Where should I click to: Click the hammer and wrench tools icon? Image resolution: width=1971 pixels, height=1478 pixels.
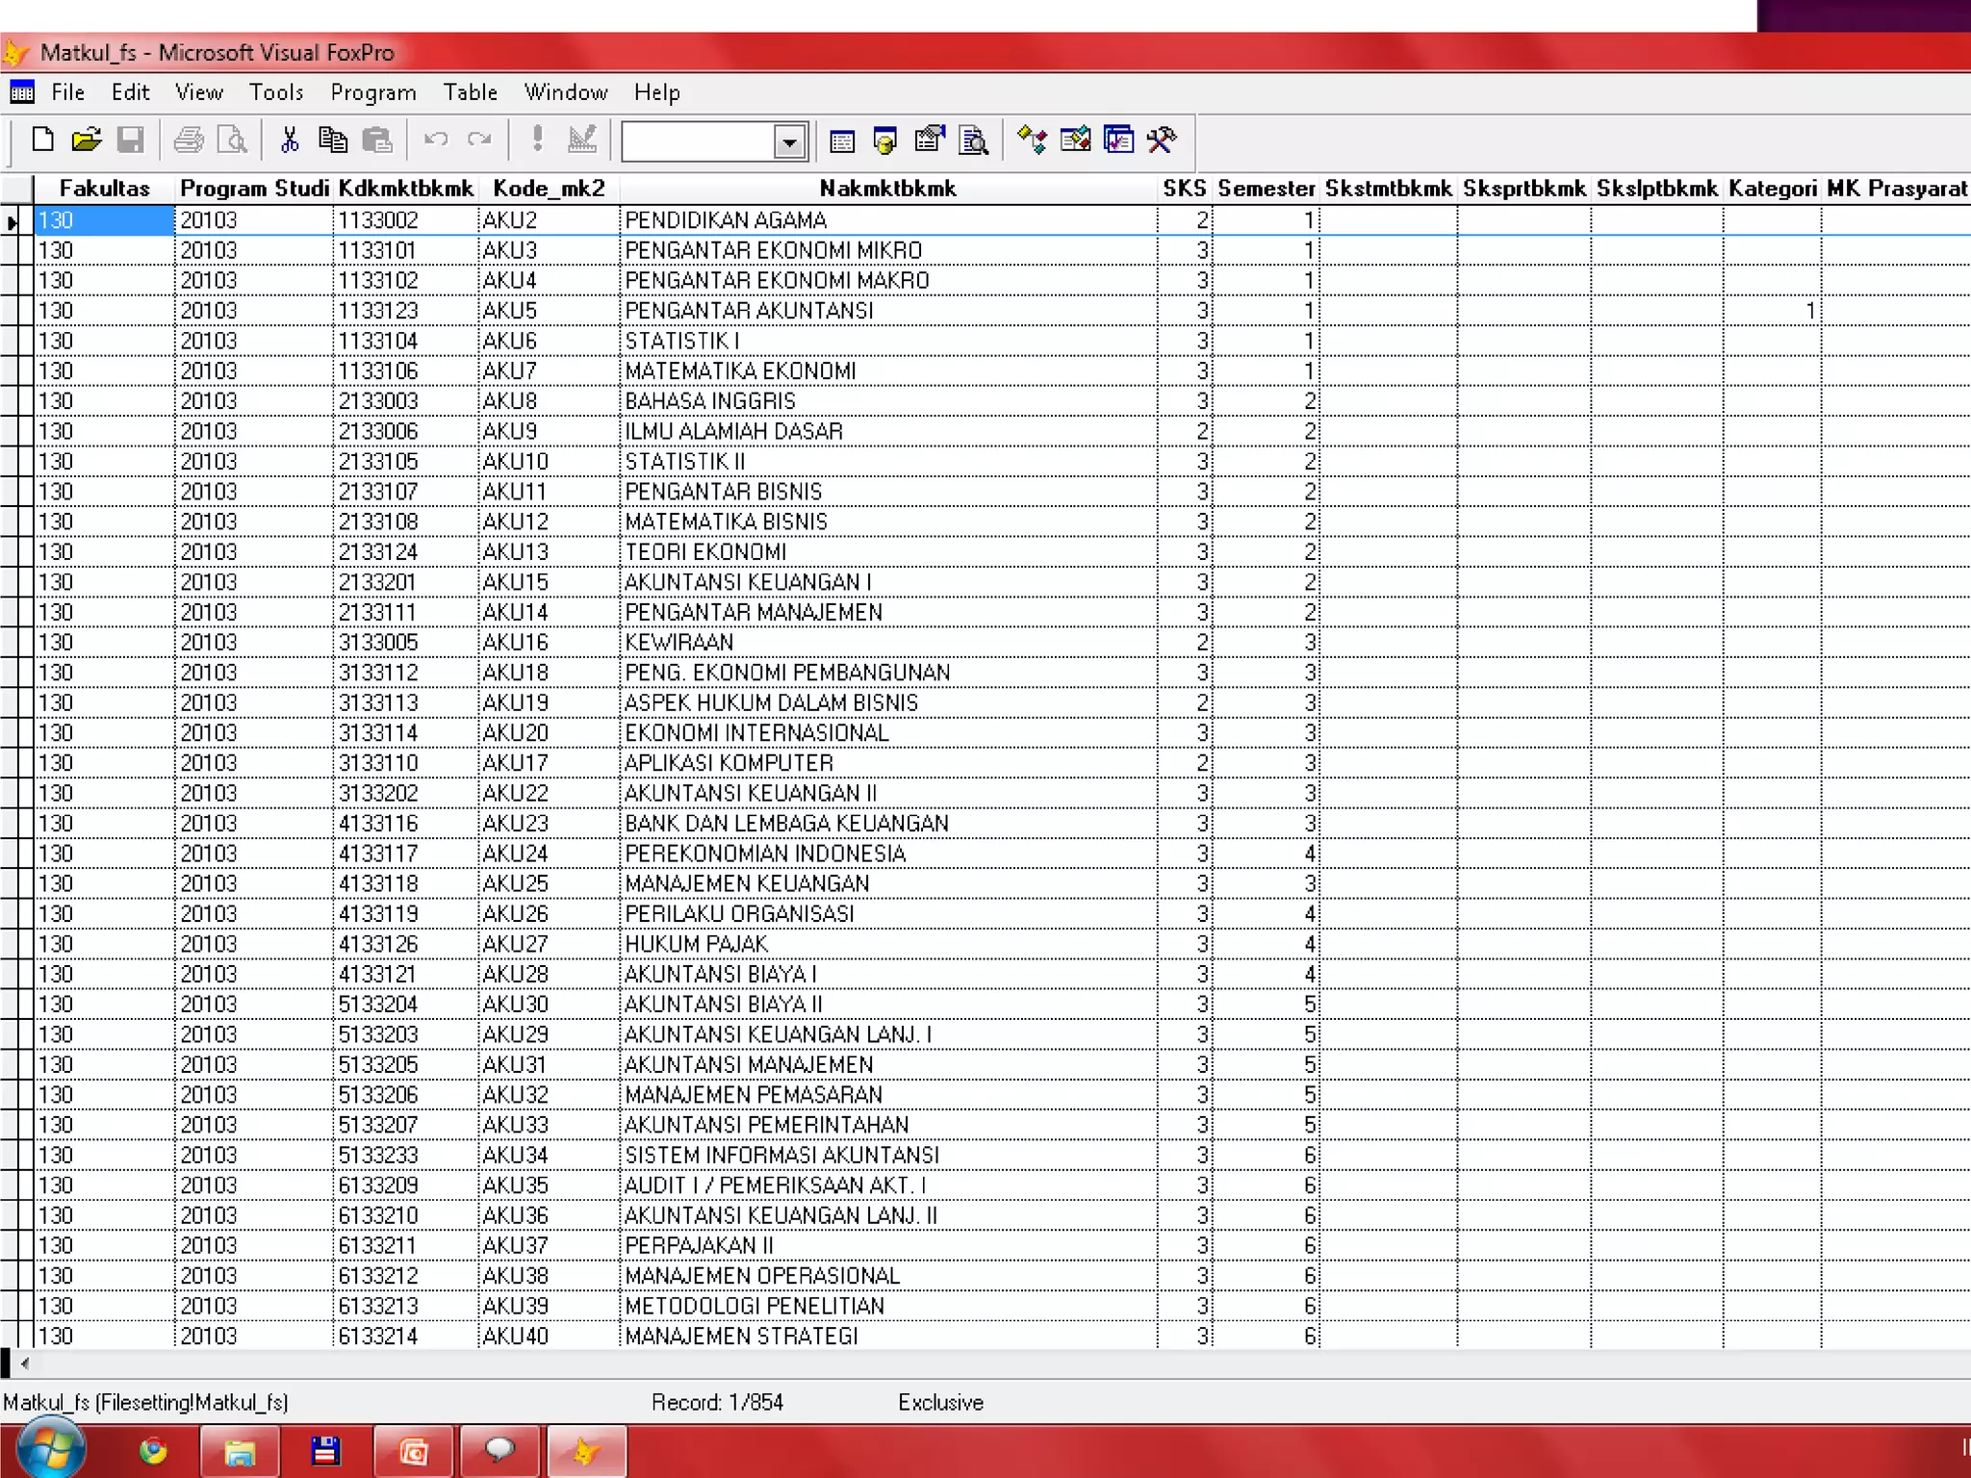tap(1162, 140)
